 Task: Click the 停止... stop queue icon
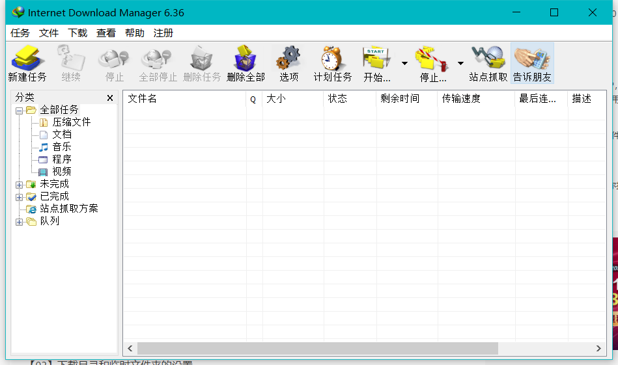coord(433,63)
